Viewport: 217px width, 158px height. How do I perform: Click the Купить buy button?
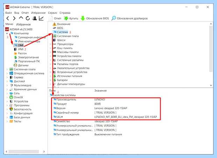(x=71, y=19)
